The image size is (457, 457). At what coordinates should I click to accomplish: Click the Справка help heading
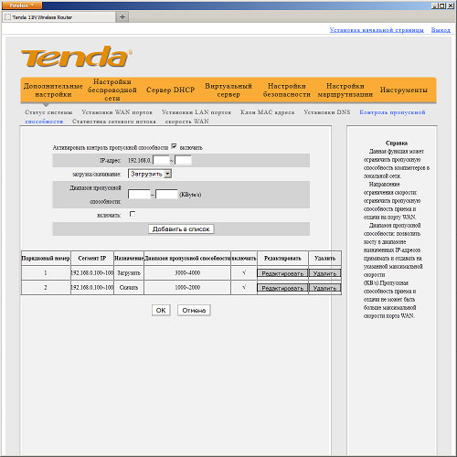pos(397,143)
